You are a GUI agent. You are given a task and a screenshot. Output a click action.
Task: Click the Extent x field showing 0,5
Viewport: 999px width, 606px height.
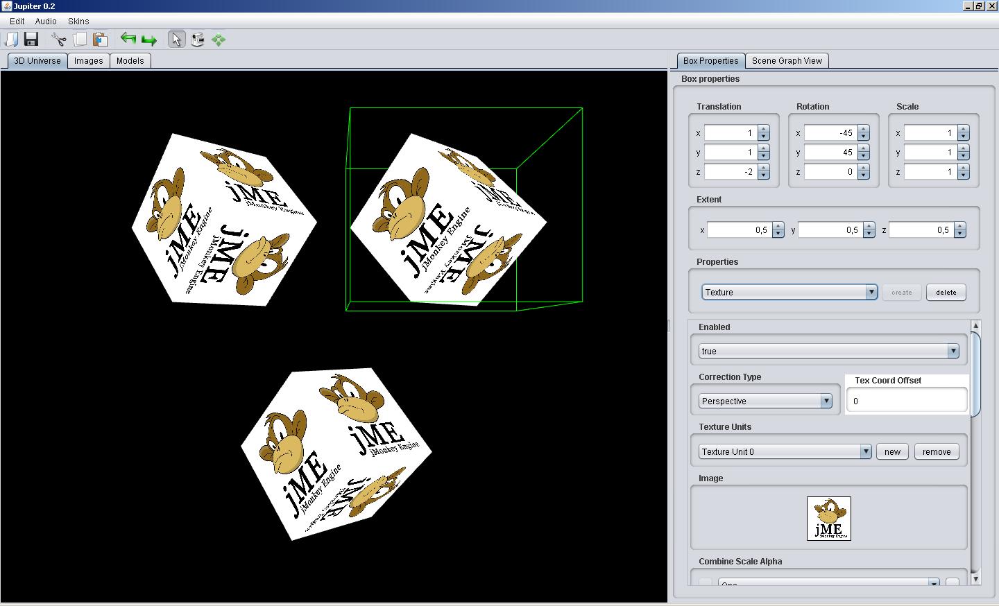[740, 230]
